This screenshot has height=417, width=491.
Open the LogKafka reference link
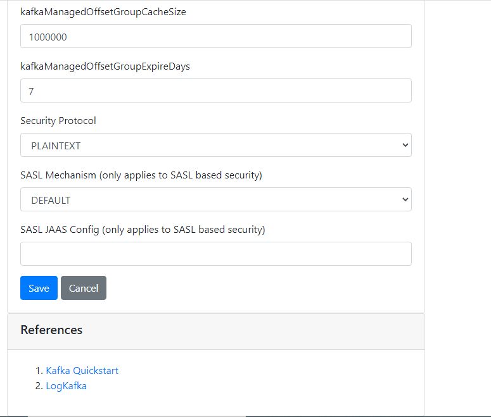click(x=67, y=386)
